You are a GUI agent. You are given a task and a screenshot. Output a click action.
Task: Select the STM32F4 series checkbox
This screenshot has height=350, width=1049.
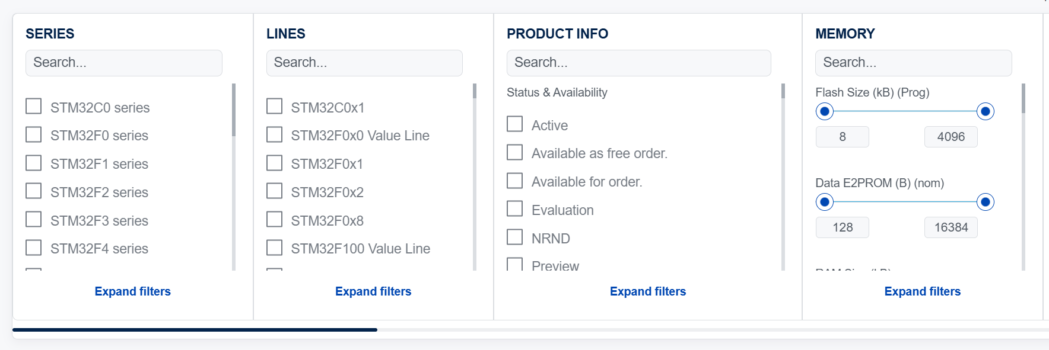(x=34, y=248)
